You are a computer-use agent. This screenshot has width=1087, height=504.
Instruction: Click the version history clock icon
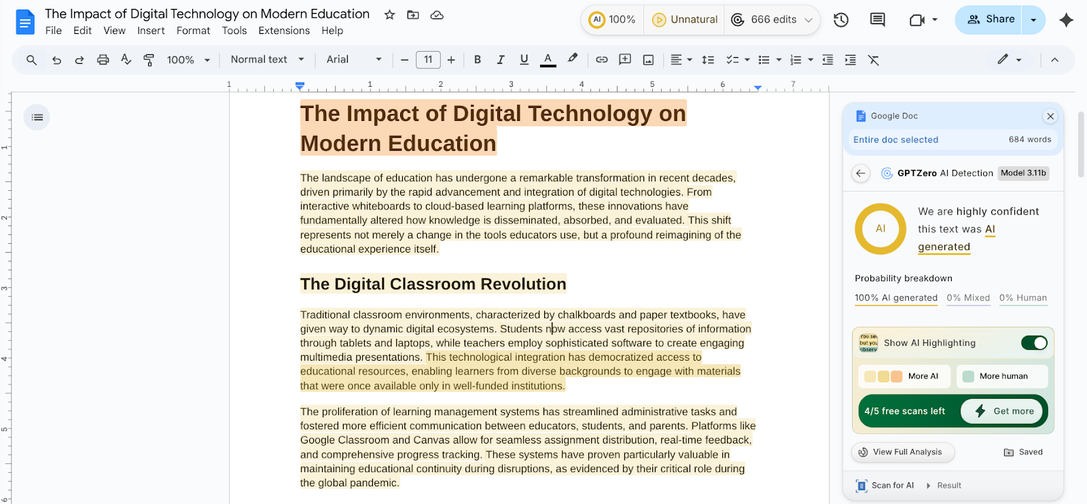point(841,20)
